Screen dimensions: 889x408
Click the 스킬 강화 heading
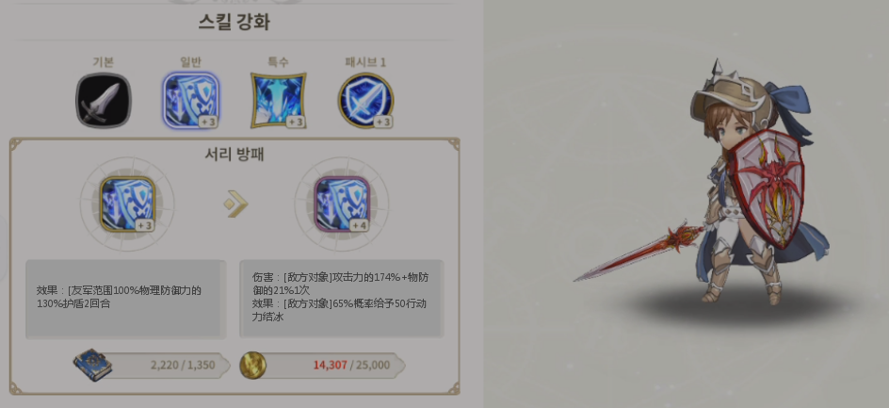(234, 22)
